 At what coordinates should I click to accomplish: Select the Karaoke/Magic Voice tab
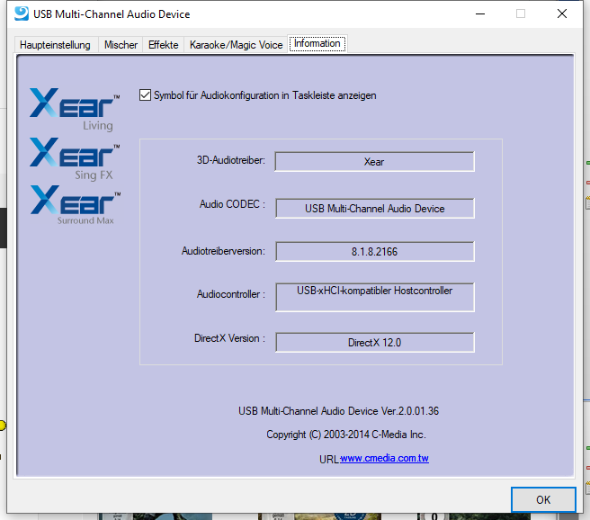(236, 45)
